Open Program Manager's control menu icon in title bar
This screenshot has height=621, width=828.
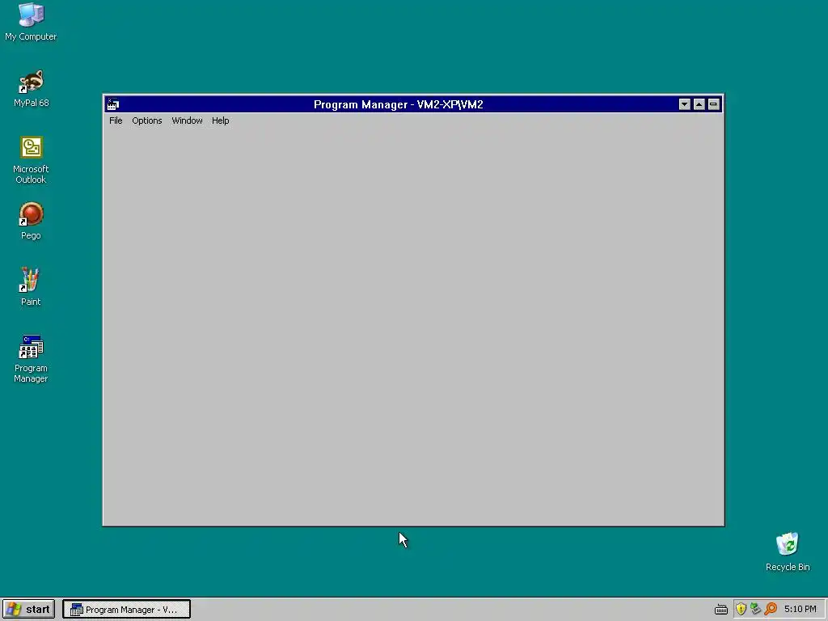pyautogui.click(x=113, y=104)
